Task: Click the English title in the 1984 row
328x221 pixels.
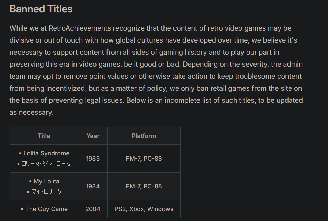Action: point(46,181)
